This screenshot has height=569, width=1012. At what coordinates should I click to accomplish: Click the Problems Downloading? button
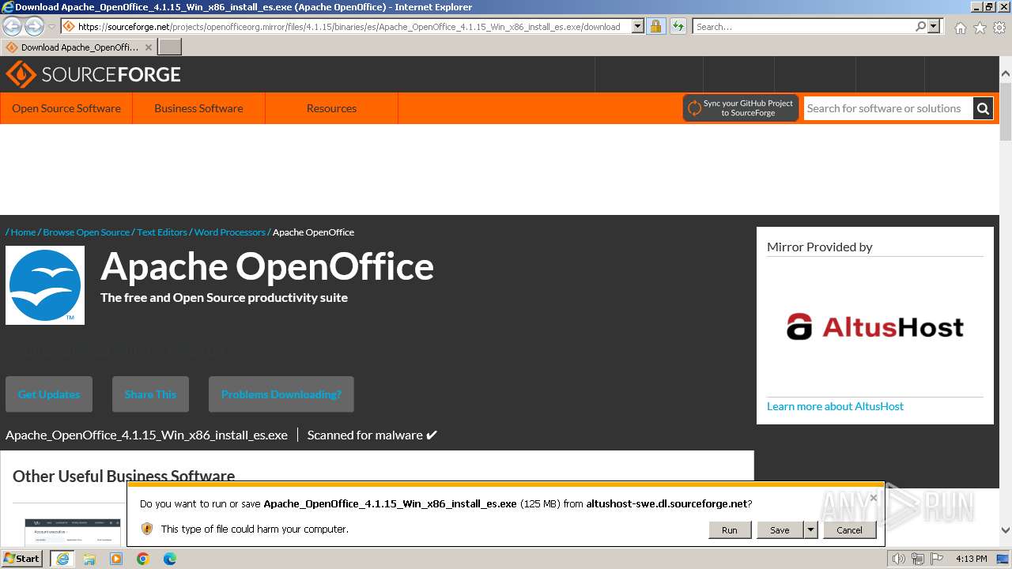pyautogui.click(x=281, y=394)
